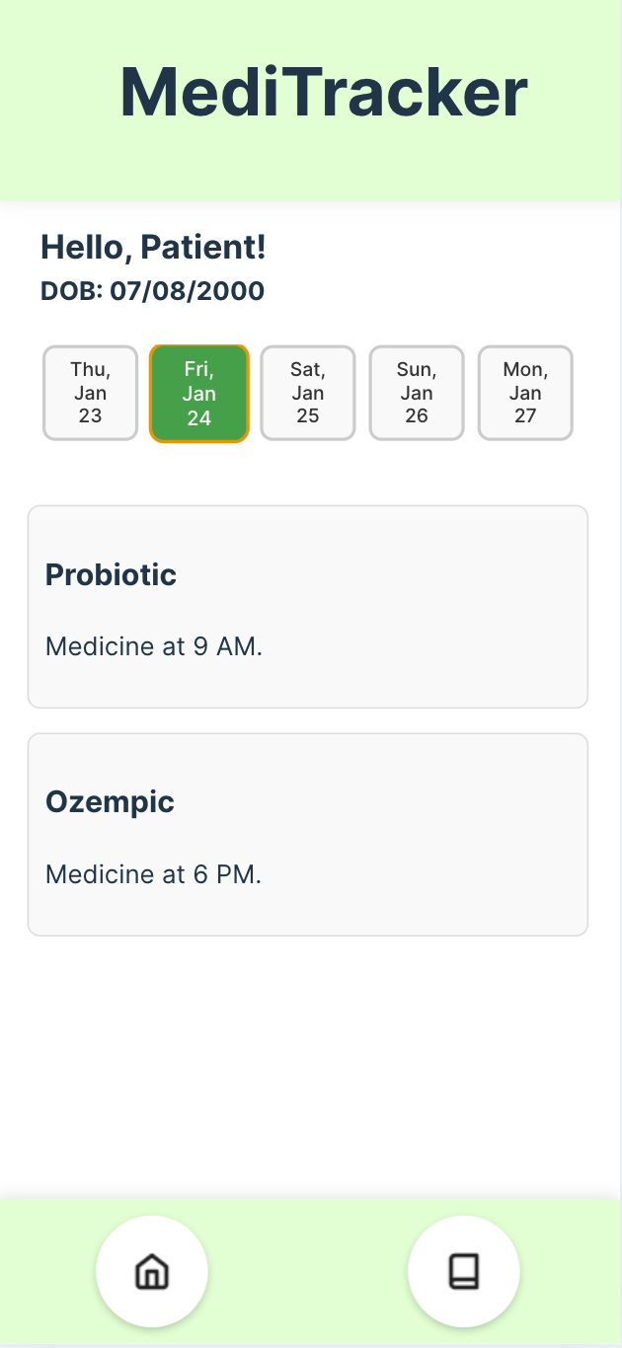This screenshot has width=622, height=1348.
Task: Tap the 'Medicine at 9 AM.' text
Action: point(154,647)
